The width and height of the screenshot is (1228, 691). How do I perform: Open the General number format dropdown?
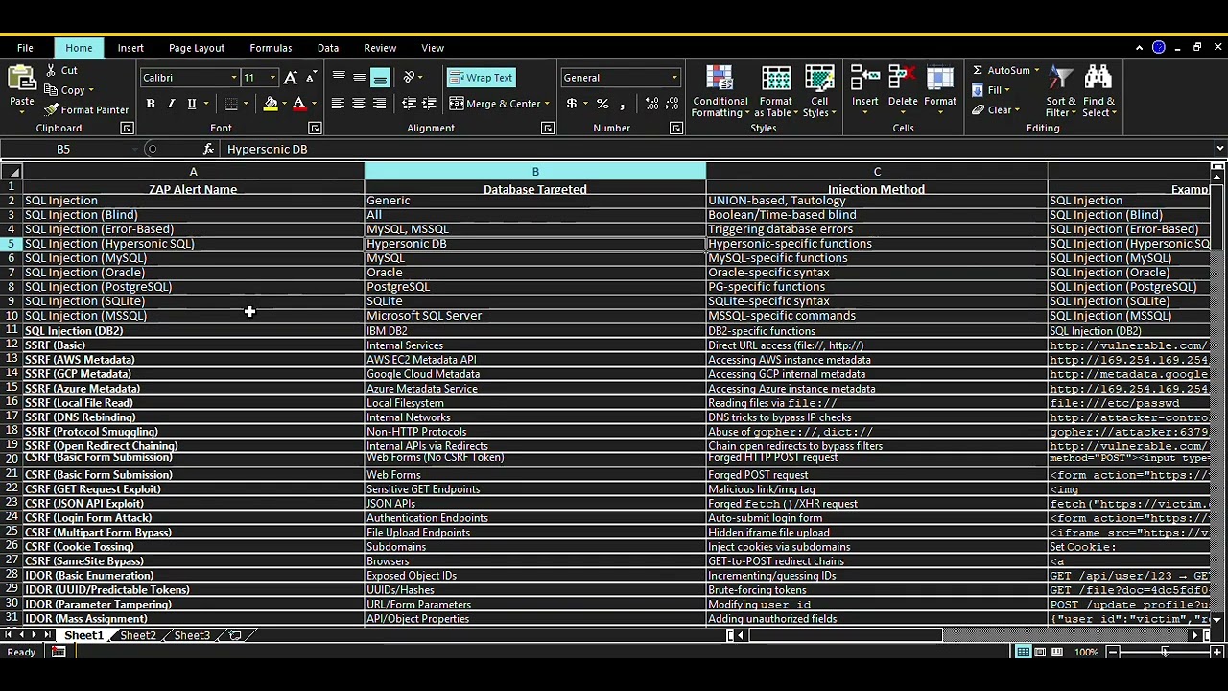[674, 78]
